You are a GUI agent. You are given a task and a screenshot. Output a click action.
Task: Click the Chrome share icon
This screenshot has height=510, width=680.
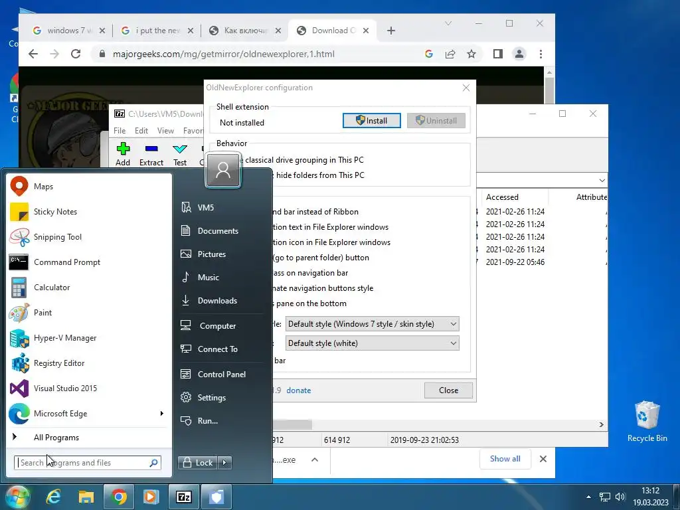tap(450, 54)
